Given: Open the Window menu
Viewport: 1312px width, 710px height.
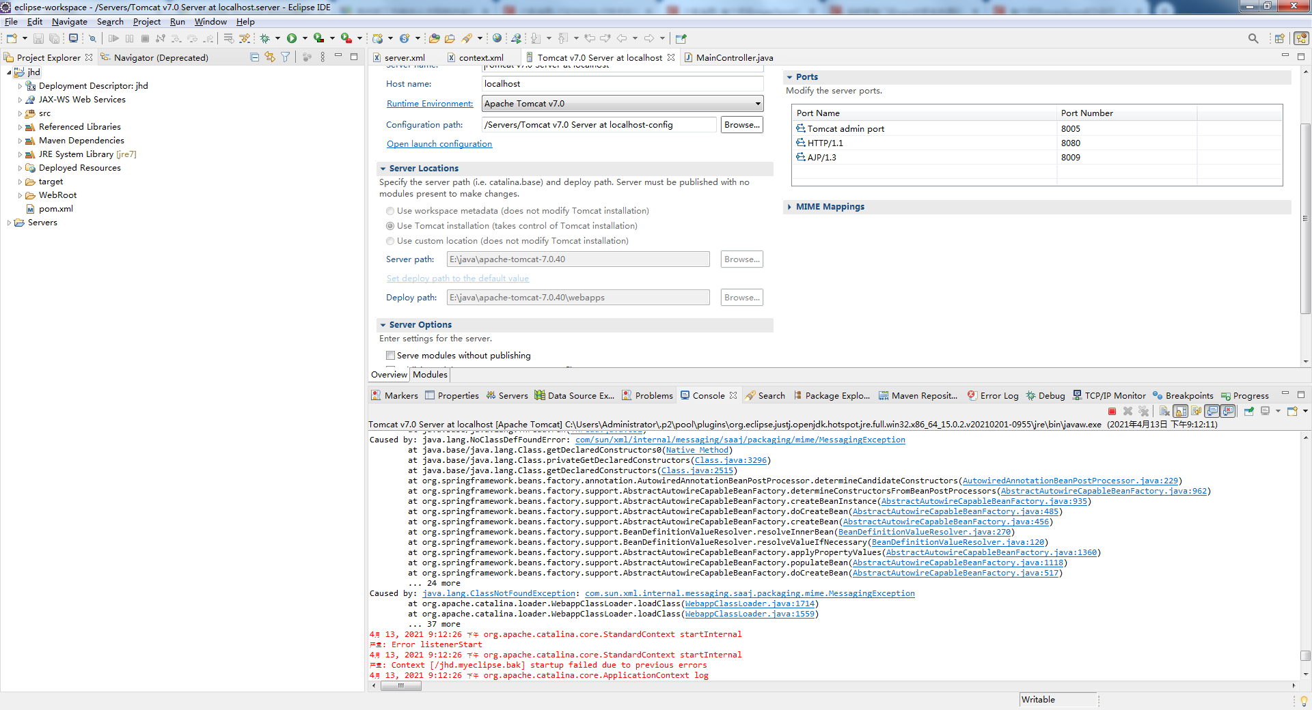Looking at the screenshot, I should click(210, 22).
